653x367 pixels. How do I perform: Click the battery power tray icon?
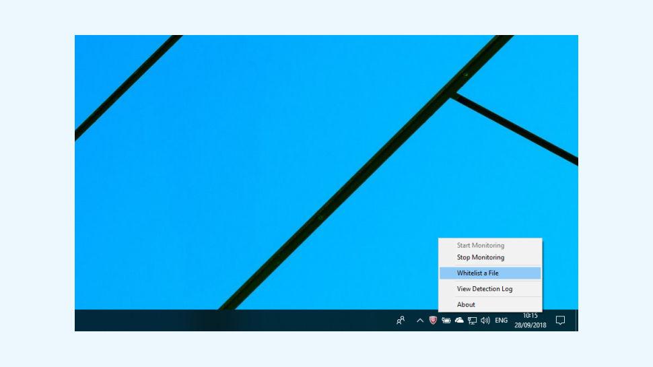point(446,321)
